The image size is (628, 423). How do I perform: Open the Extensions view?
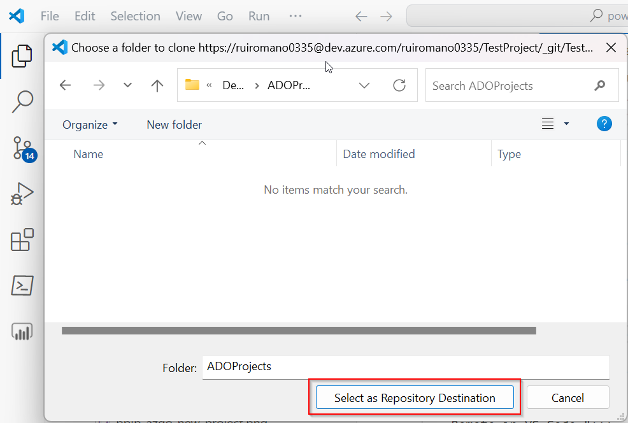pos(22,240)
